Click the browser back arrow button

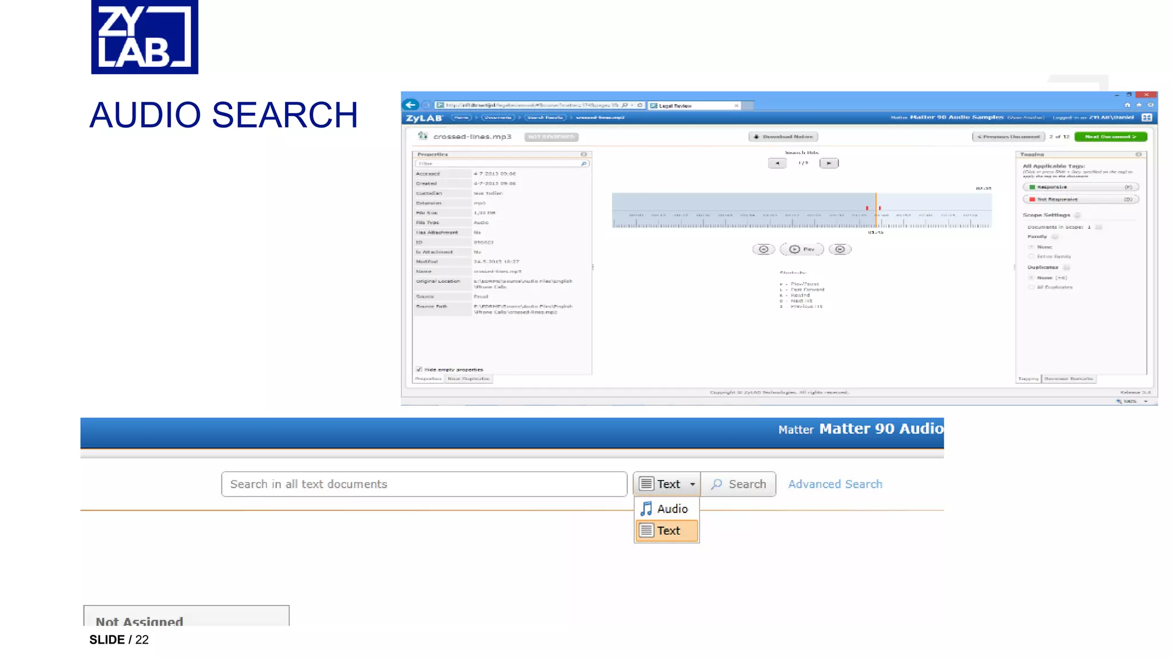point(410,105)
